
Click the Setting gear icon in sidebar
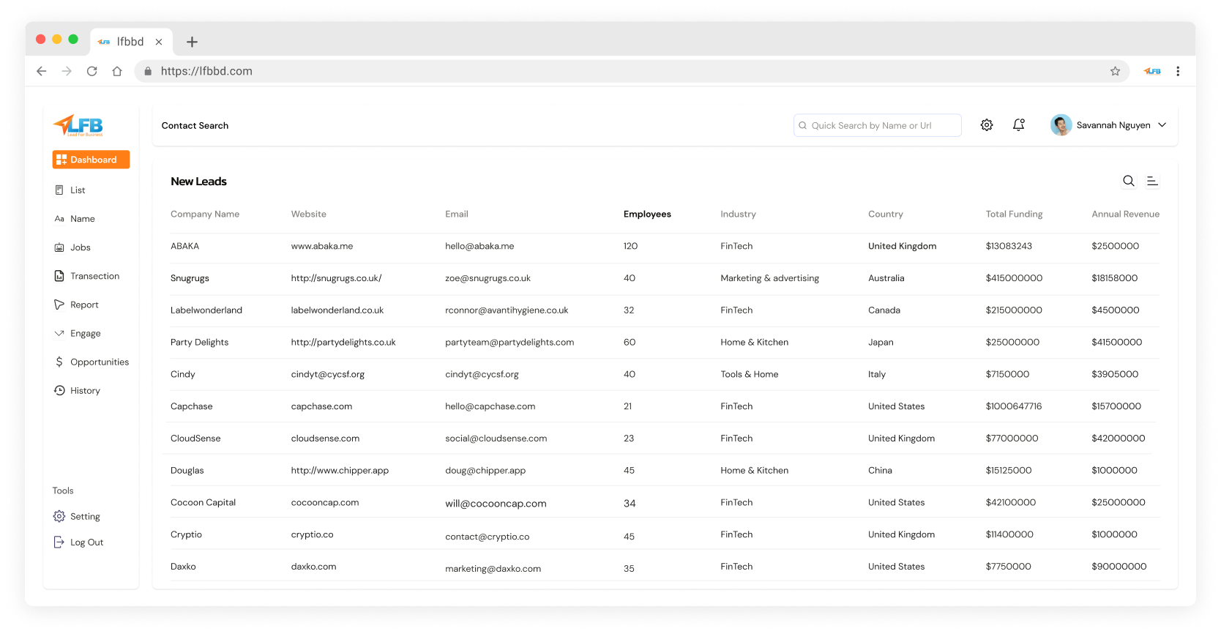59,516
